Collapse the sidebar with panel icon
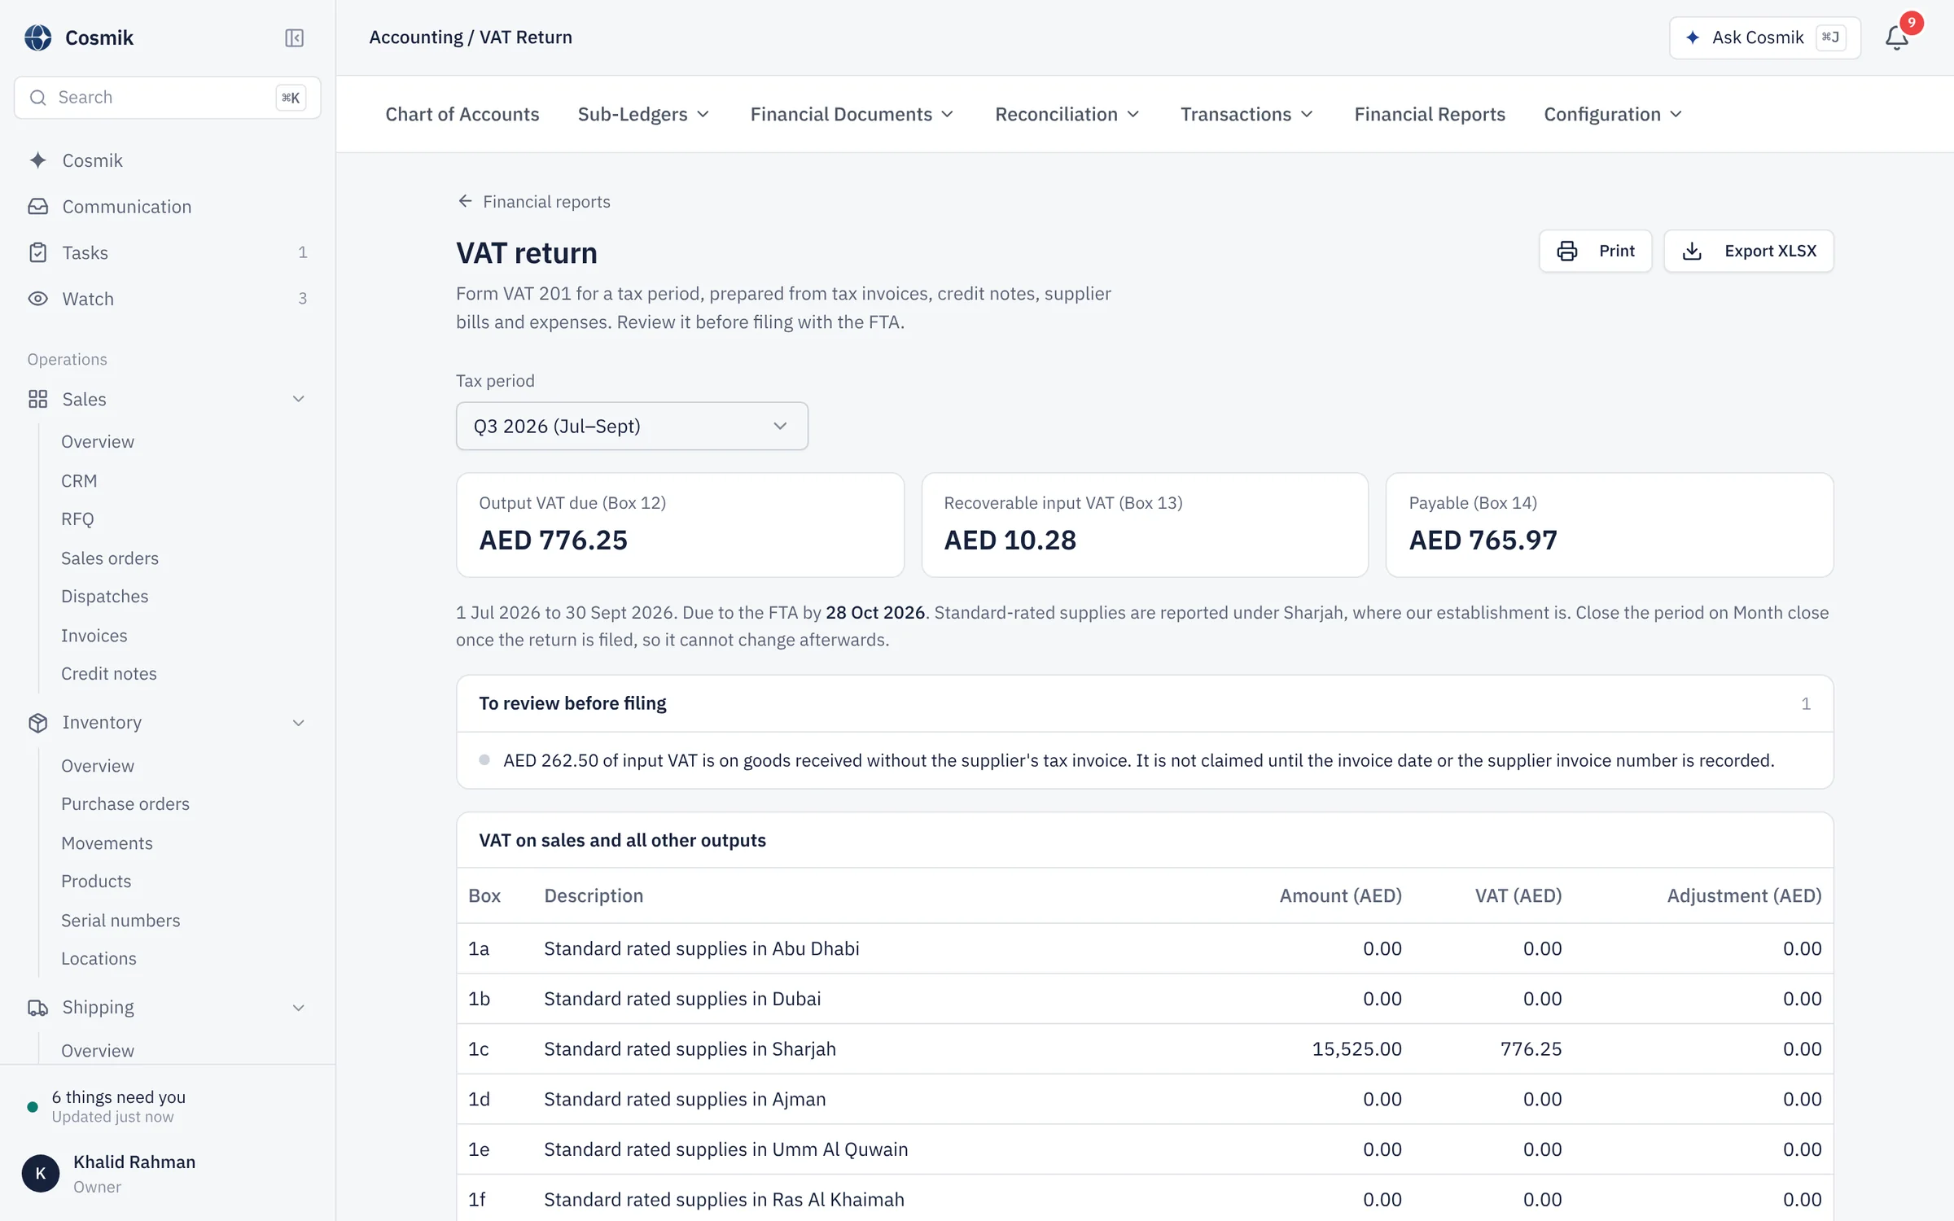Viewport: 1954px width, 1221px height. pyautogui.click(x=294, y=37)
